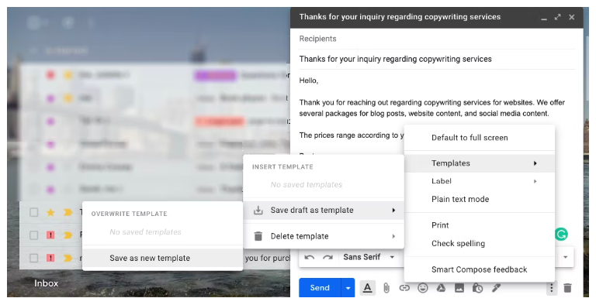Click Save as new template
Viewport: 596px width, 305px height.
(162, 258)
